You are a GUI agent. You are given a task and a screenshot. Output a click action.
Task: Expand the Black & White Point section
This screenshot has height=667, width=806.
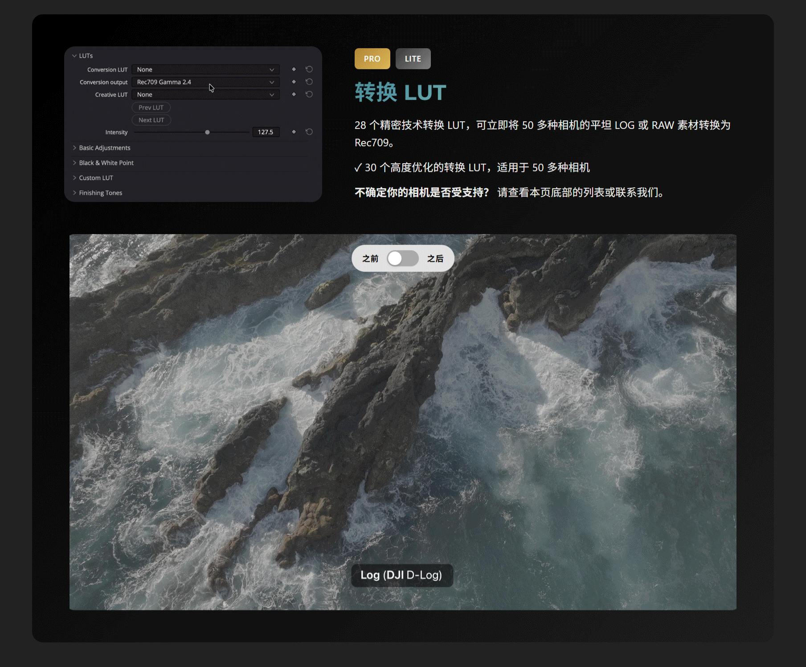103,163
